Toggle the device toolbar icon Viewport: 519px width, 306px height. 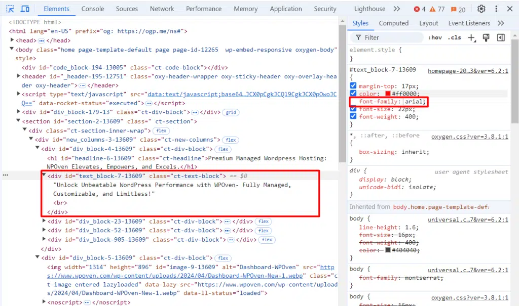tap(25, 9)
